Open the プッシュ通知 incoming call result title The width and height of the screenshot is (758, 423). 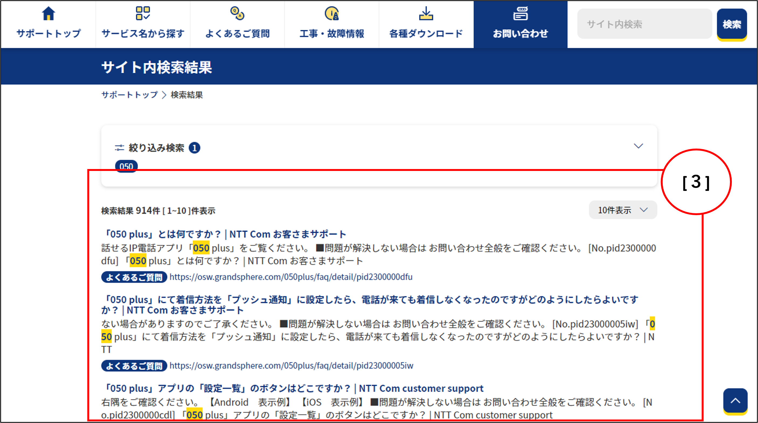click(369, 300)
